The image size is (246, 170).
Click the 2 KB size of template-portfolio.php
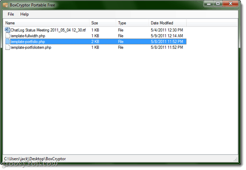(x=95, y=42)
